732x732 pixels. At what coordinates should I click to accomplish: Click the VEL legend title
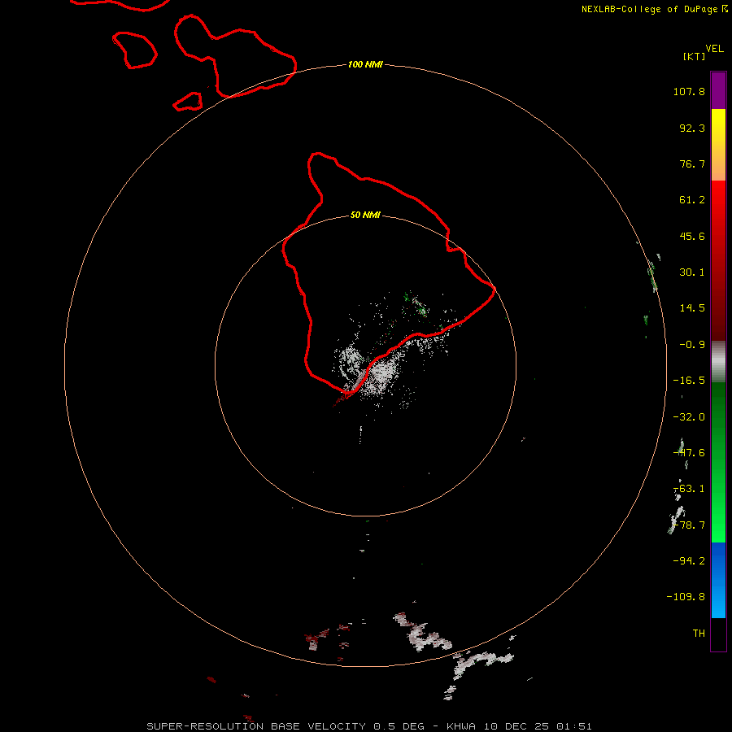pyautogui.click(x=715, y=49)
